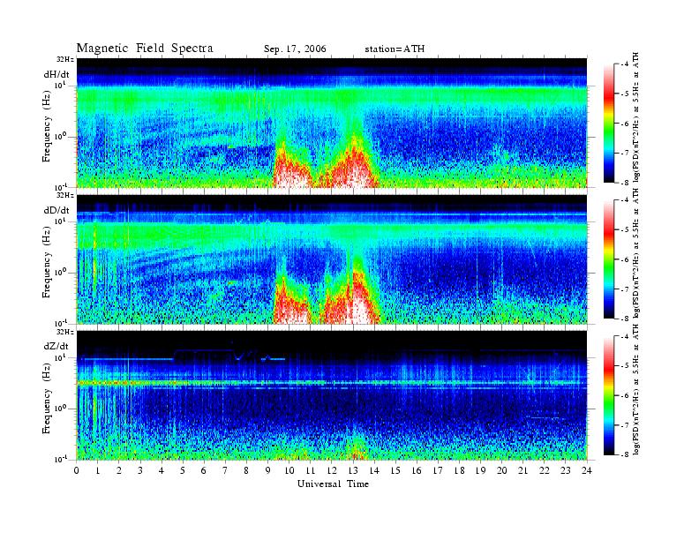Click the "32Hz" tick above dH/dt label
Image resolution: width=699 pixels, height=540 pixels.
[x=65, y=59]
